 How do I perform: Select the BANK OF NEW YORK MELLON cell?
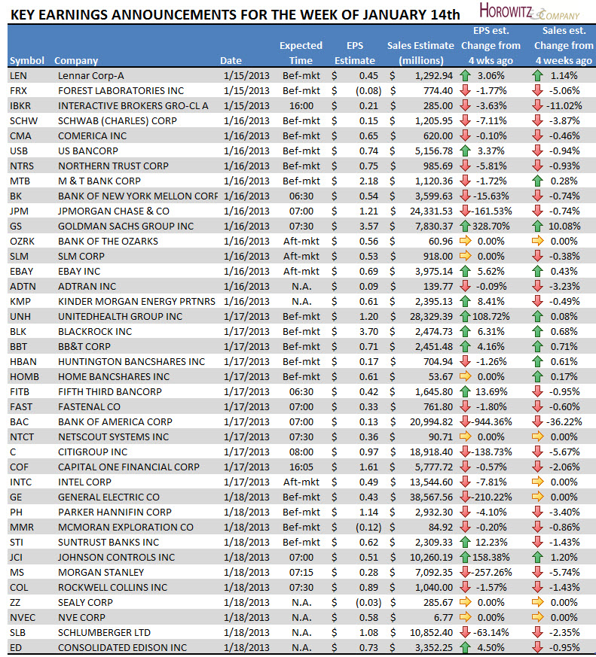138,196
